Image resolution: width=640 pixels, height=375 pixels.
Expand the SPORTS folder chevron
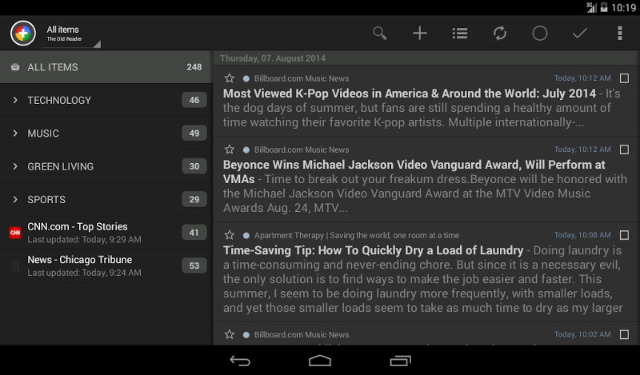[15, 199]
